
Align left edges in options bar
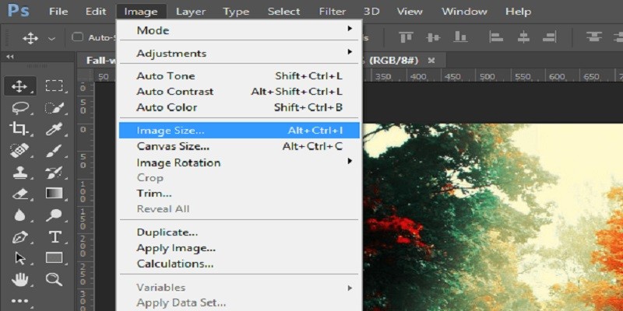click(x=496, y=37)
